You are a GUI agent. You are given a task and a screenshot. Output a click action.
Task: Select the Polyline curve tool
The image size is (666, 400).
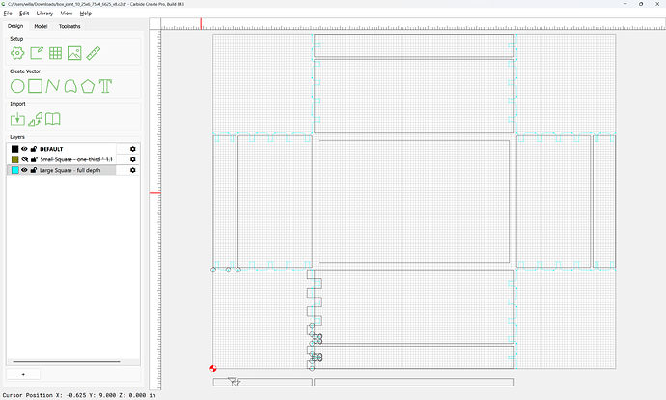pos(53,86)
